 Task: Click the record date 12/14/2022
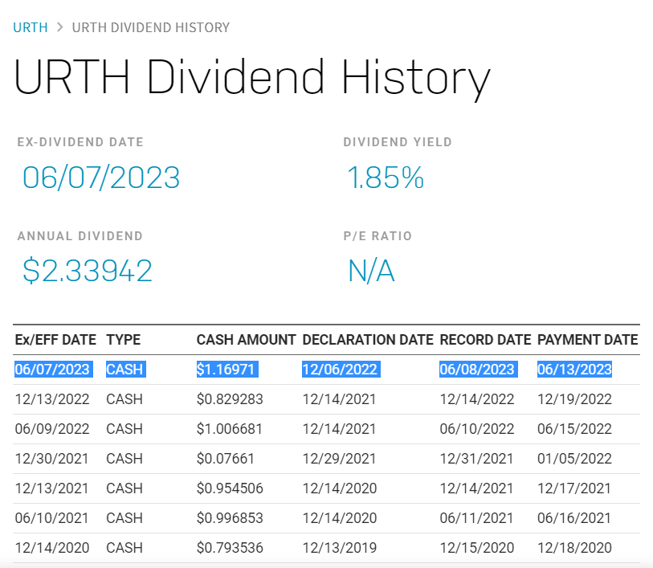477,399
